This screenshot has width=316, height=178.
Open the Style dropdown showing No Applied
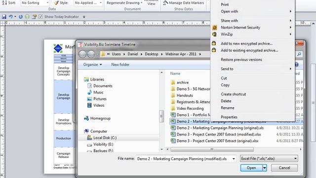pos(88,3)
